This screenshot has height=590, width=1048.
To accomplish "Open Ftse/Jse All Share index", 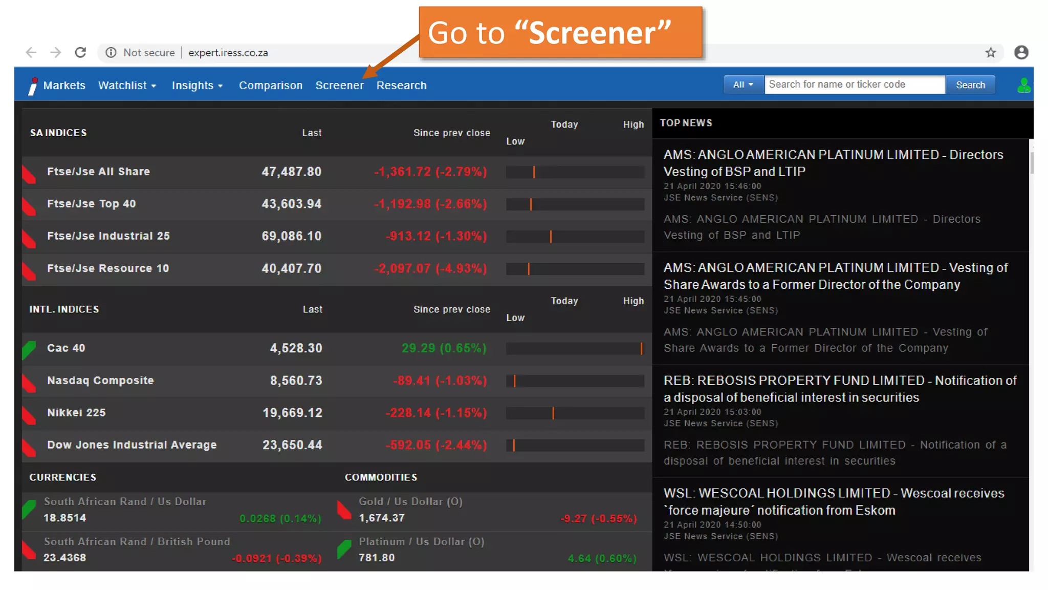I will tap(99, 172).
